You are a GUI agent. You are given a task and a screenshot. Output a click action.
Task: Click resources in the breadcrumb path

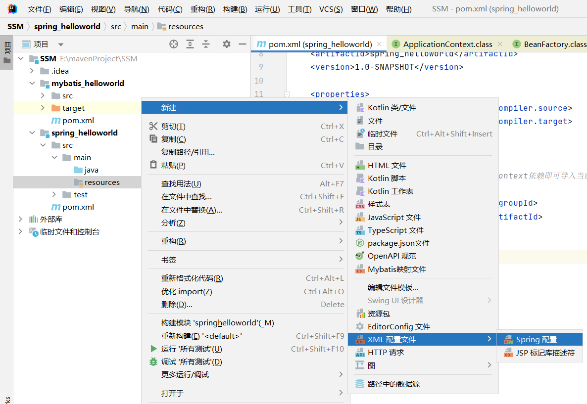click(x=186, y=27)
